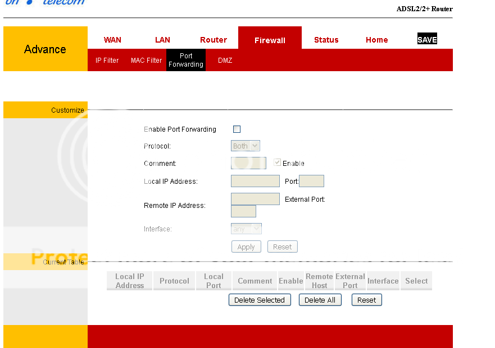Click the Remote IP Address field

tap(255, 199)
